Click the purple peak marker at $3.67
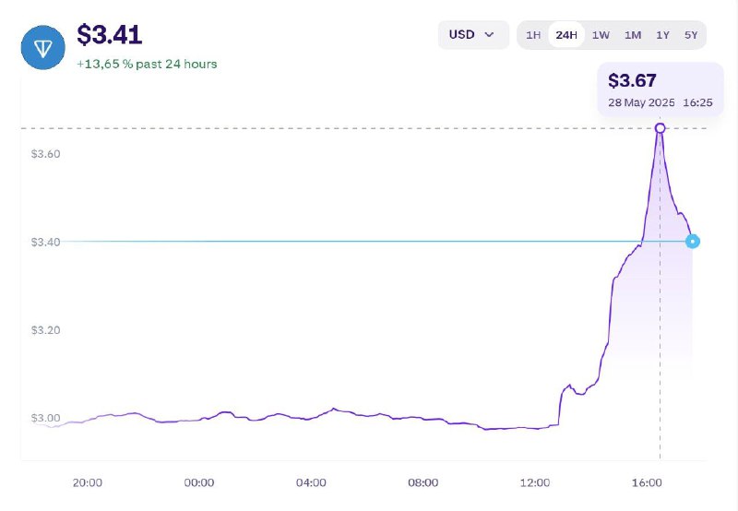Screen dimensions: 738x511 660,128
